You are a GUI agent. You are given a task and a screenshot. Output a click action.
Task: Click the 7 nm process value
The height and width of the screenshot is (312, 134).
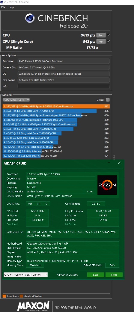pos(89,192)
